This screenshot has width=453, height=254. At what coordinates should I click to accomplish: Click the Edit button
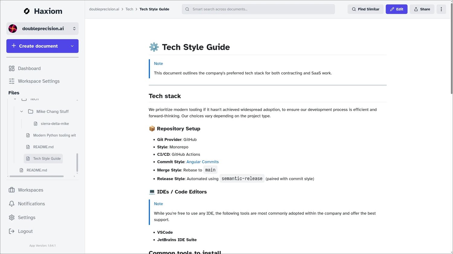396,9
